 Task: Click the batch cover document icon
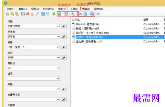[92, 14]
